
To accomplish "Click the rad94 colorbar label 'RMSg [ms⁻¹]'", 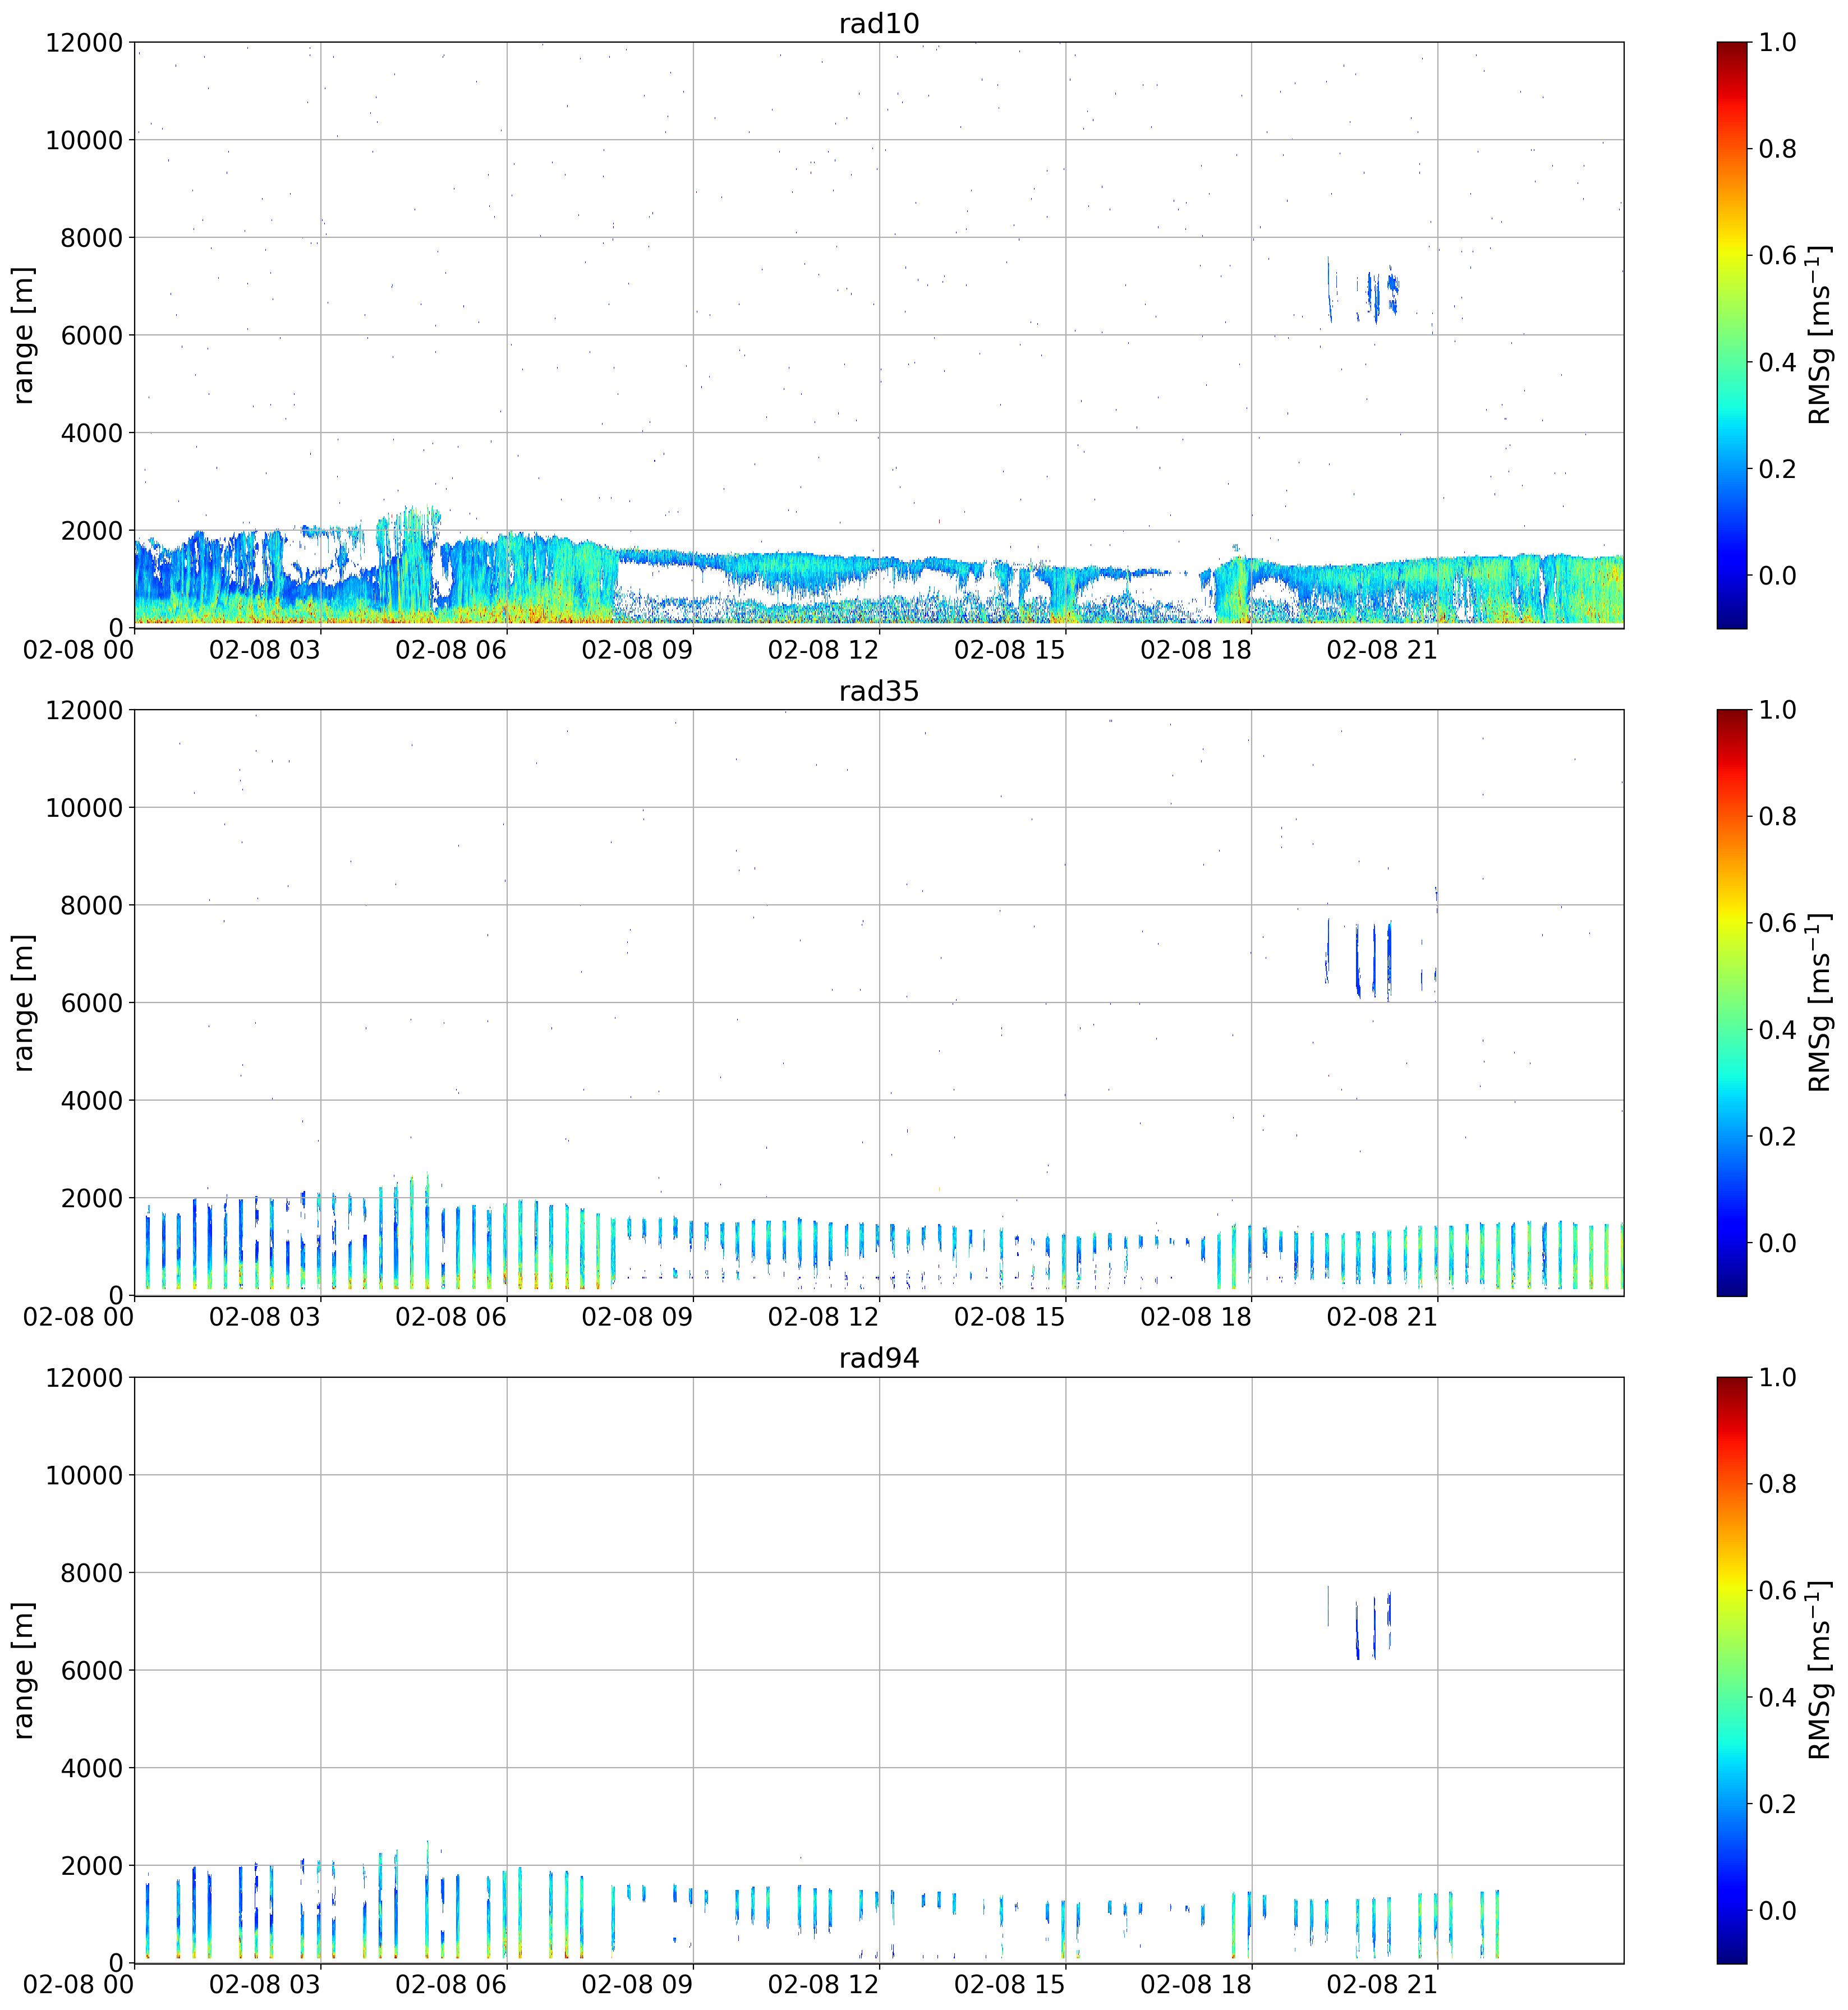I will (x=1820, y=1670).
